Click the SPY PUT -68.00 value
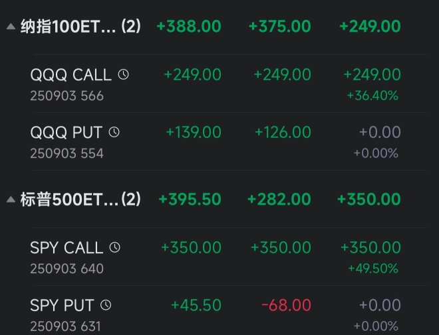 point(286,305)
